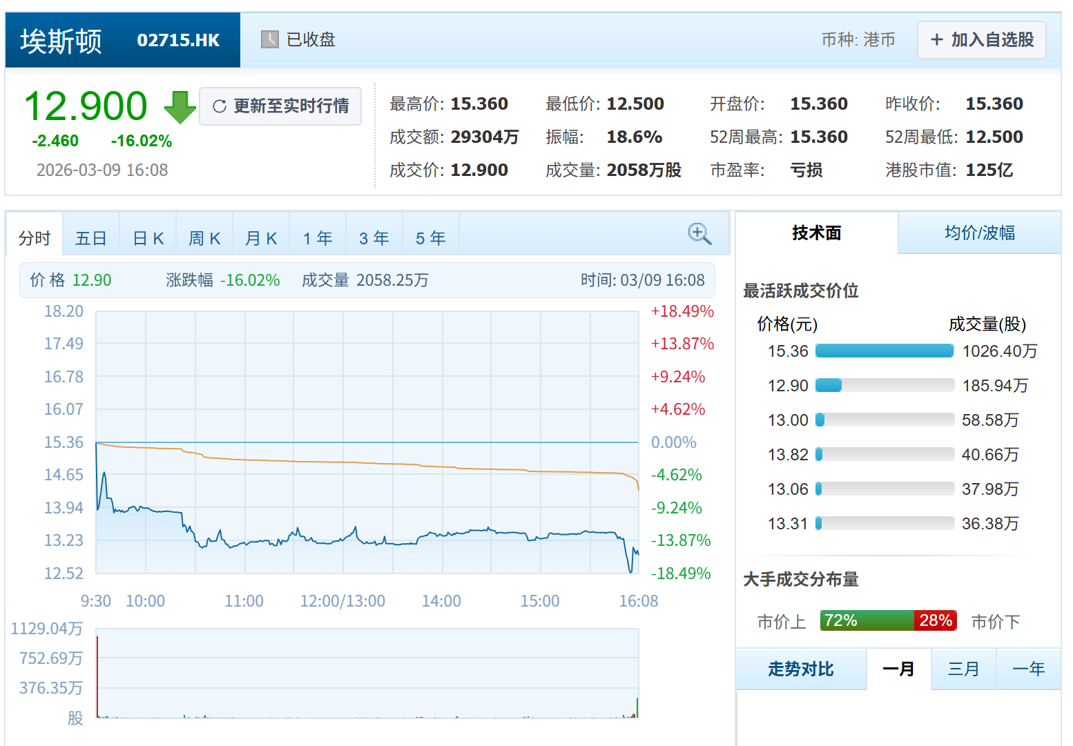This screenshot has width=1073, height=746.
Task: Switch to the 均价/波幅 panel
Action: (980, 233)
